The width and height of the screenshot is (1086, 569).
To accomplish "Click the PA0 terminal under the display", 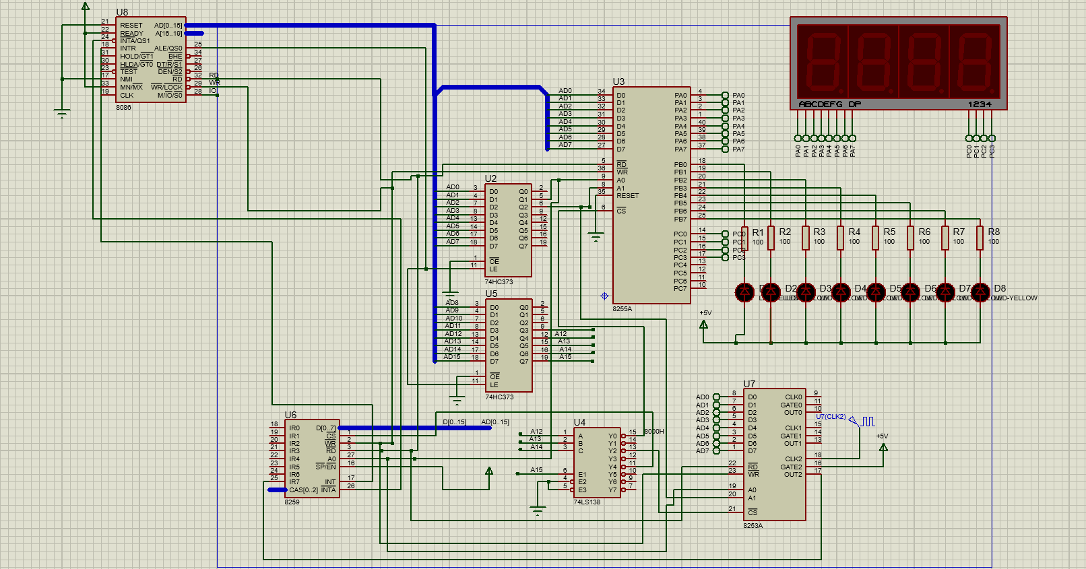I will coord(798,138).
